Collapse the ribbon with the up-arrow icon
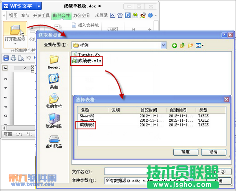The width and height of the screenshot is (236, 191). (x=113, y=15)
